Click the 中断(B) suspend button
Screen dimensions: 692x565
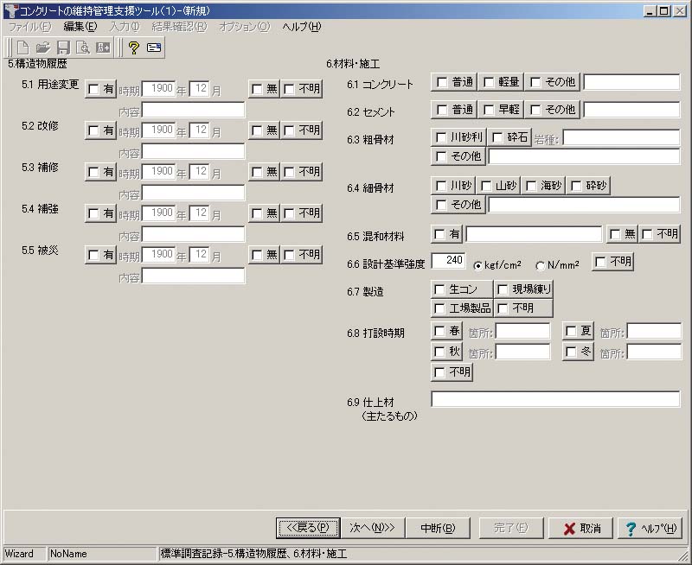pos(438,528)
